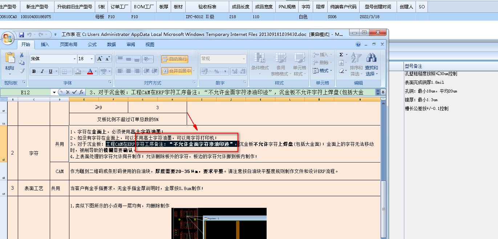The width and height of the screenshot is (498, 239).
Task: Open the quick access toolbar customize dropdown
Action: [55, 34]
